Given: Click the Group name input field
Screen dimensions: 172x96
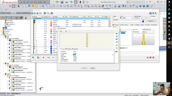Looking at the screenshot, I should tap(148, 30).
